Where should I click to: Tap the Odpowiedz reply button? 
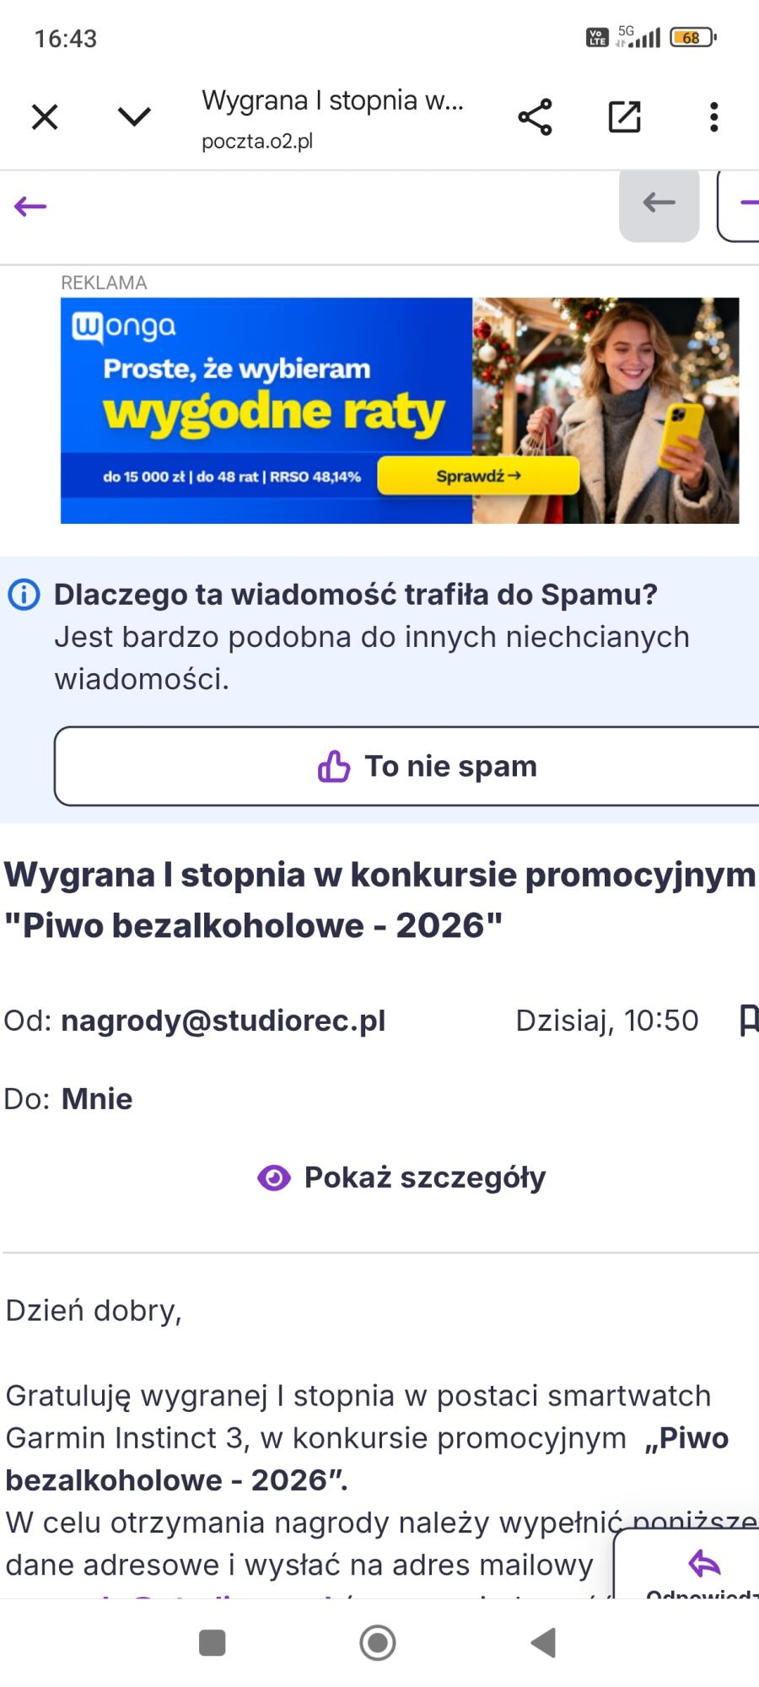(x=703, y=1569)
